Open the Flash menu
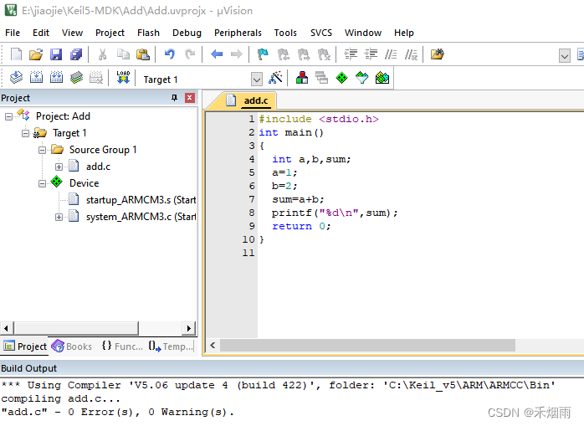584x426 pixels. pyautogui.click(x=148, y=33)
